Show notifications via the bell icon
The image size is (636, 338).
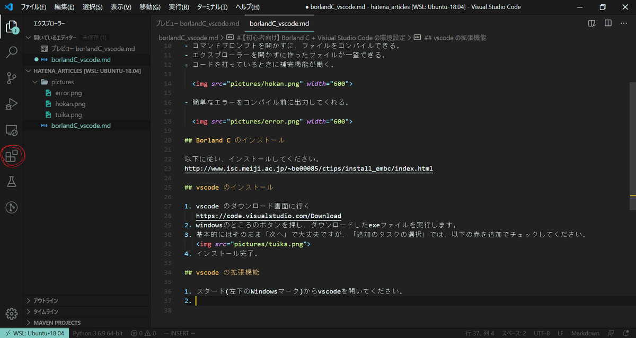[x=626, y=334]
